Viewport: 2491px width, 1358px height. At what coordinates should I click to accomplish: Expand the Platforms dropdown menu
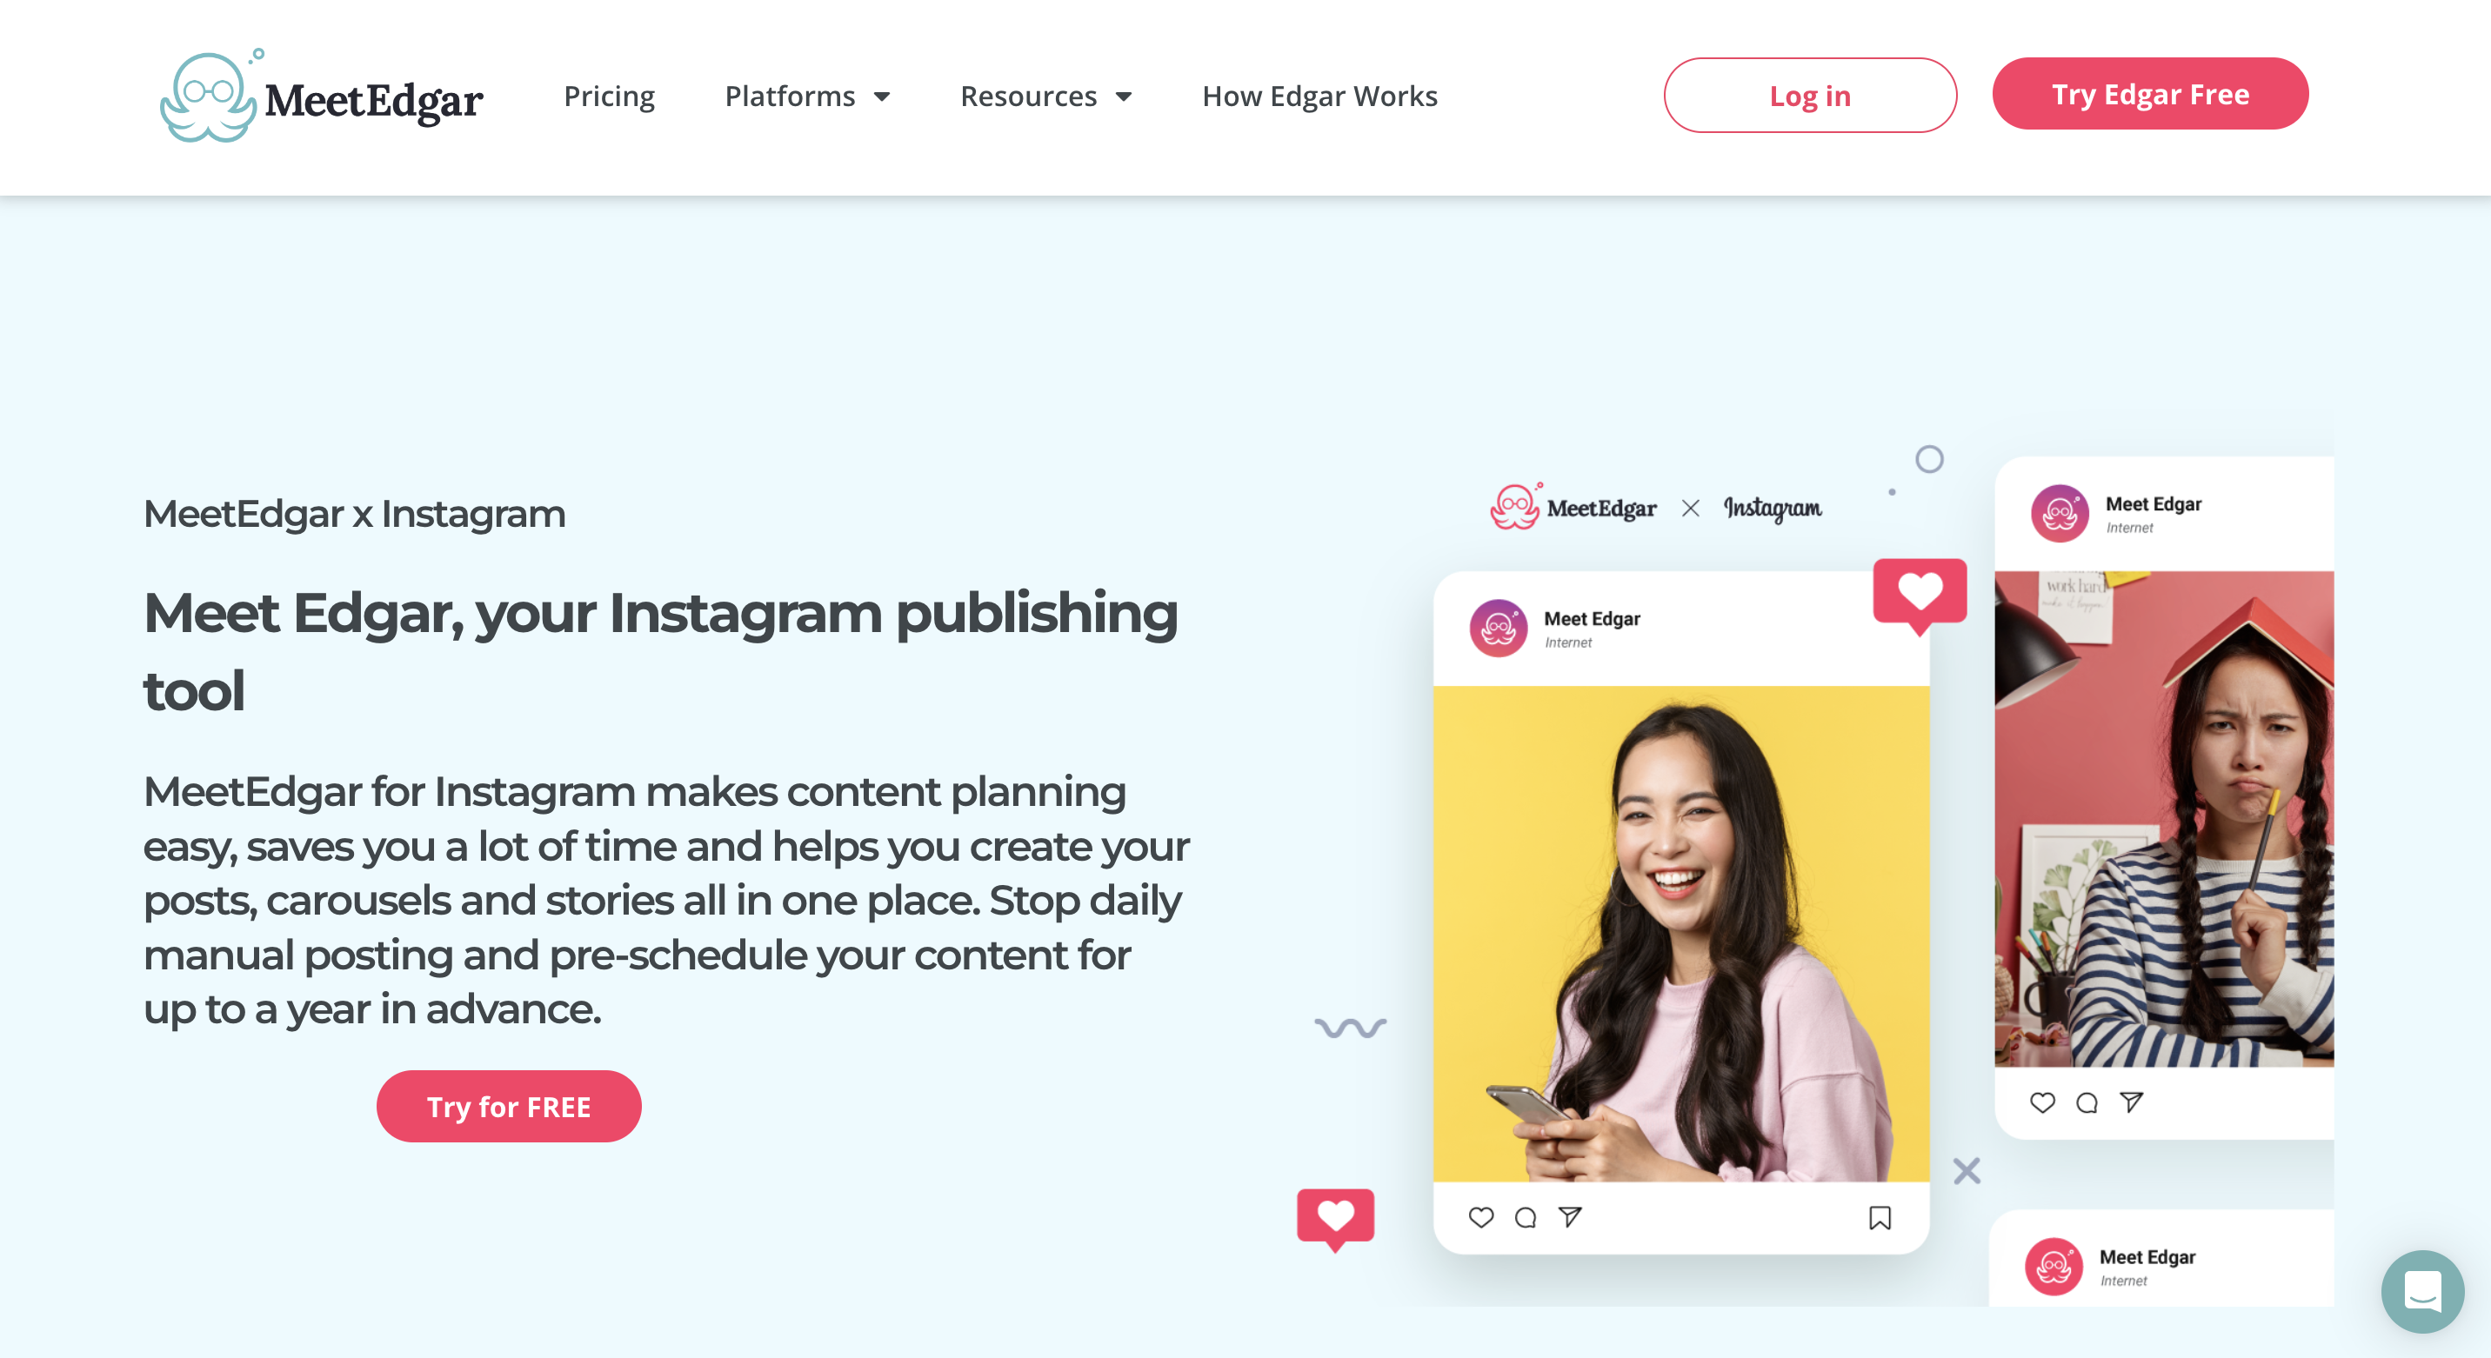point(808,96)
